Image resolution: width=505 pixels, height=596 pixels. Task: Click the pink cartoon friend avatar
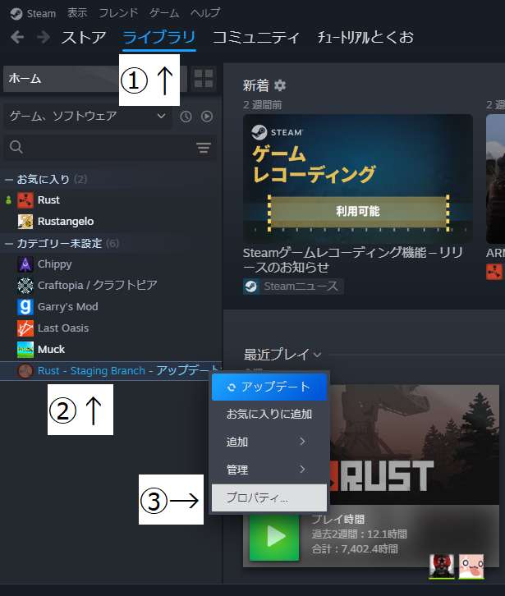(471, 566)
